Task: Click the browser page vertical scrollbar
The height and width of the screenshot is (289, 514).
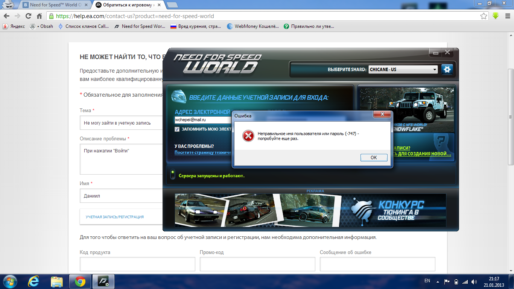Action: coord(511,117)
